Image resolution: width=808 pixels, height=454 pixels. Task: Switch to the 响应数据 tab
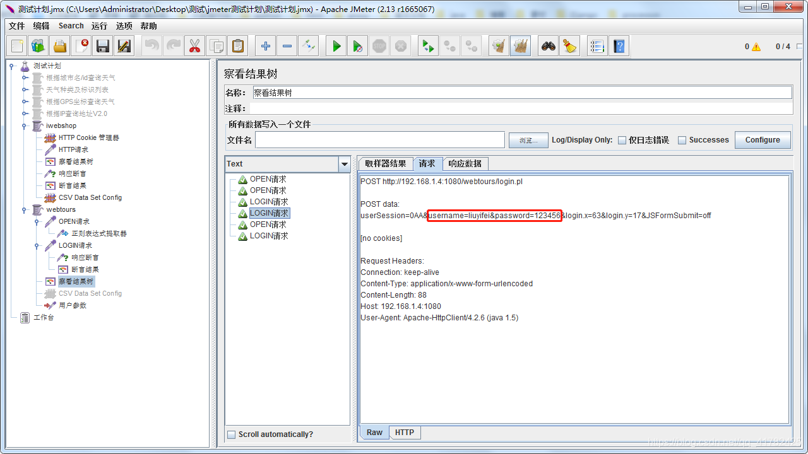click(465, 164)
